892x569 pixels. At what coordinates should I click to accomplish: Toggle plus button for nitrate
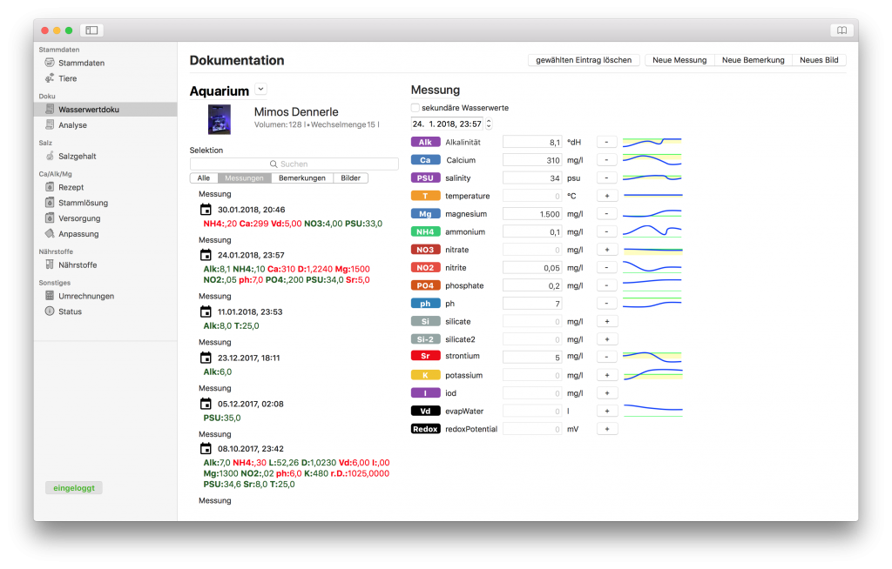(607, 250)
